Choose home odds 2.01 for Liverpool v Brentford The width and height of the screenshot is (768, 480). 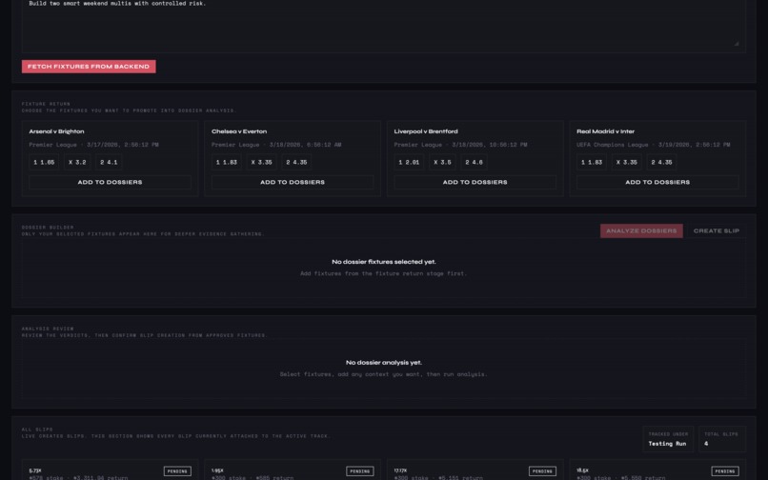[409, 162]
